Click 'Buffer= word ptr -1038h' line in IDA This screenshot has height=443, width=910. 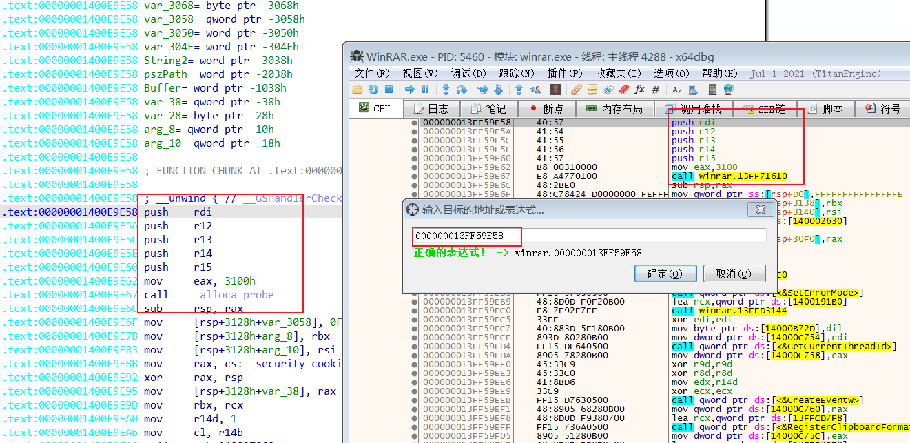click(216, 88)
